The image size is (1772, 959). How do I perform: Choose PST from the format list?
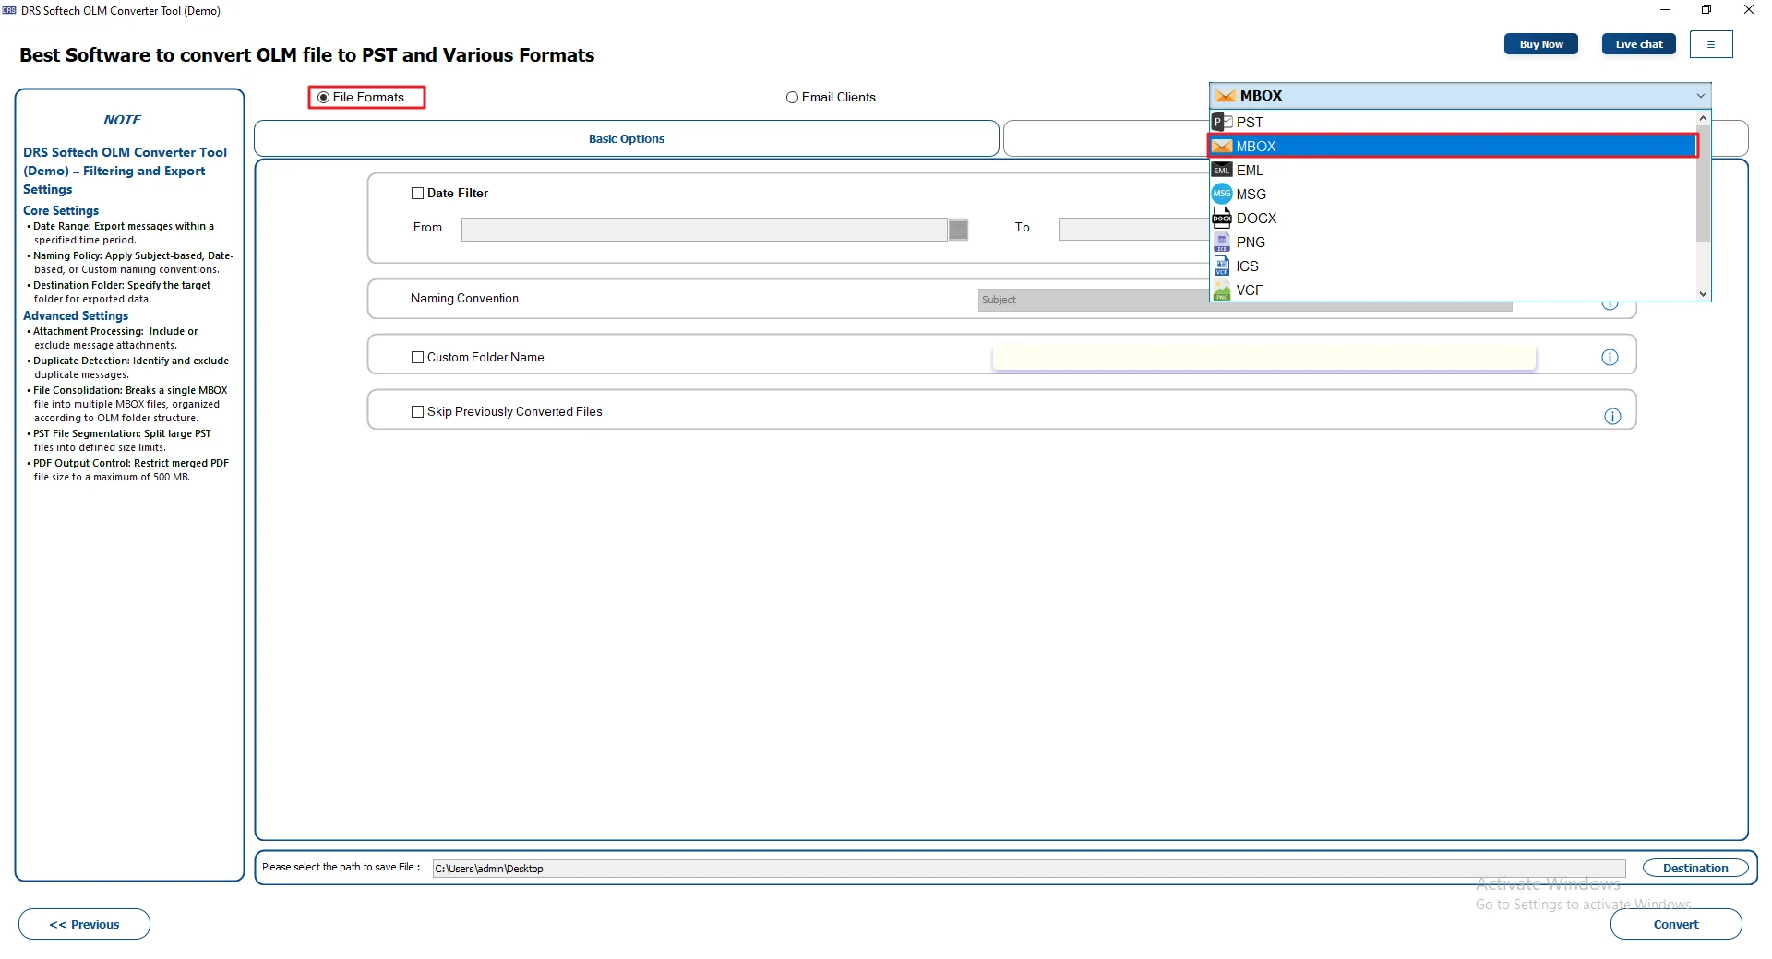click(x=1453, y=122)
